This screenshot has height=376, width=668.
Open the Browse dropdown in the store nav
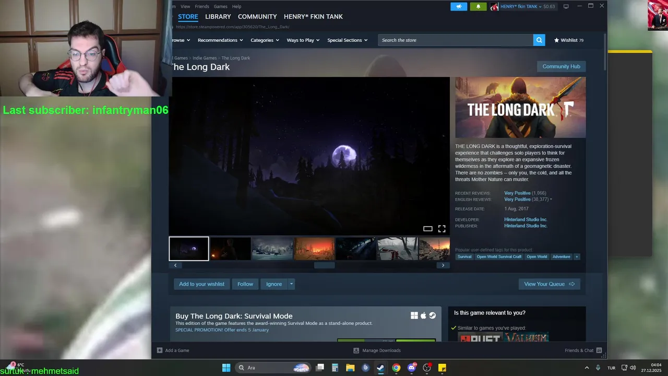(181, 40)
